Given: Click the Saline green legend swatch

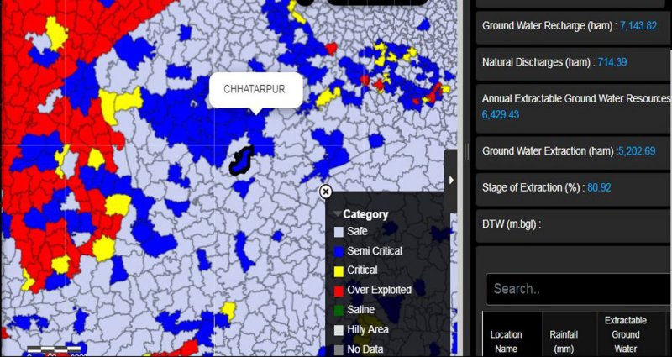Looking at the screenshot, I should point(339,310).
